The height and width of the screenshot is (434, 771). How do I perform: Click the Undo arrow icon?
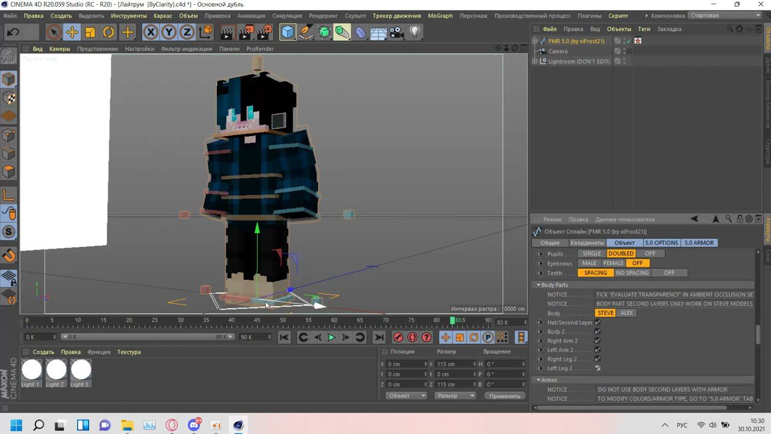pyautogui.click(x=13, y=32)
